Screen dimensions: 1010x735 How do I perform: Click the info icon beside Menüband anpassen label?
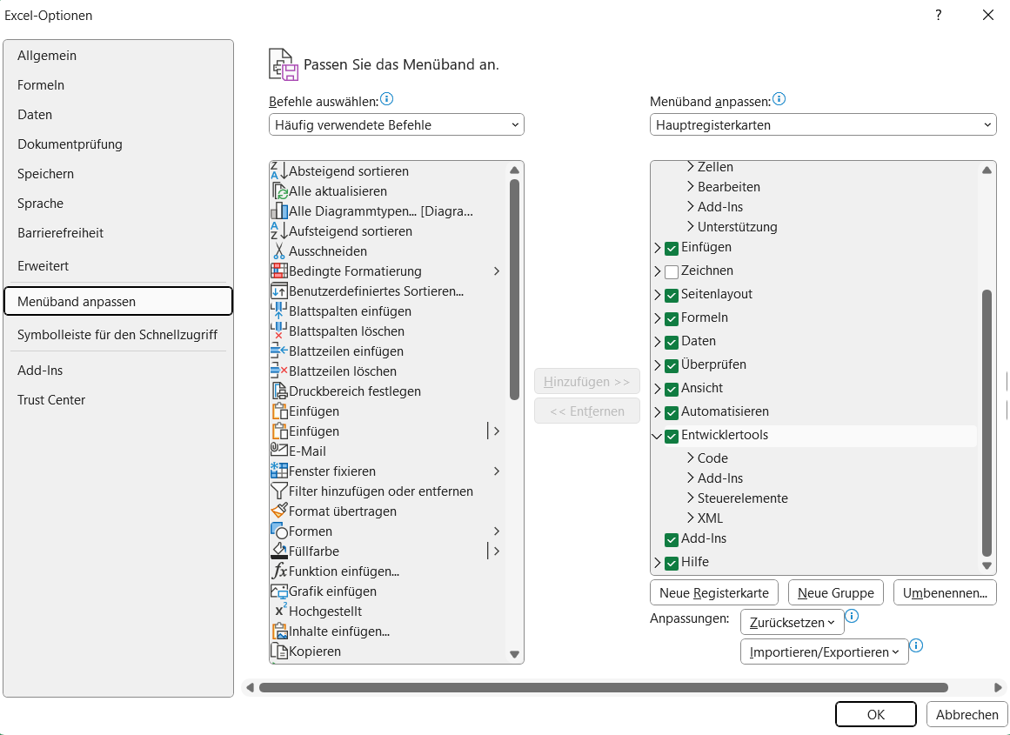coord(779,99)
